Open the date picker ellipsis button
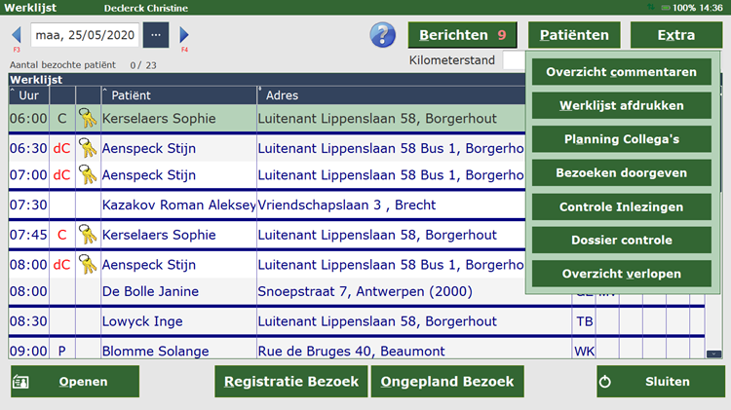 click(x=156, y=35)
